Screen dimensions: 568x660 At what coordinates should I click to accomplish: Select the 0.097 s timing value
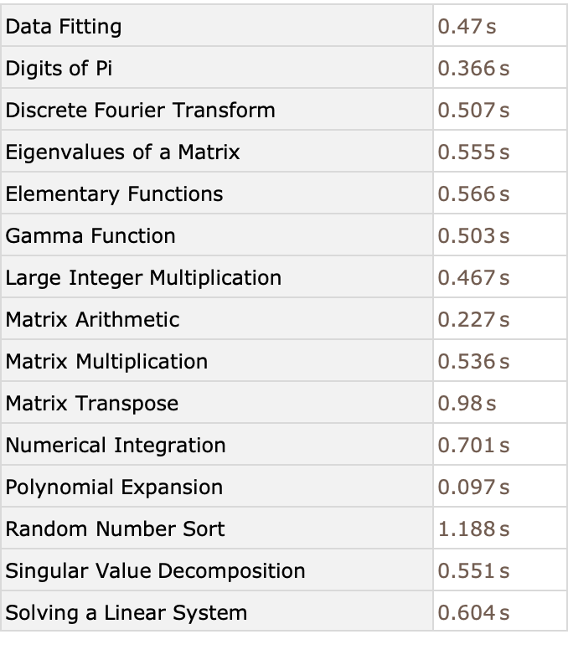[x=473, y=487]
